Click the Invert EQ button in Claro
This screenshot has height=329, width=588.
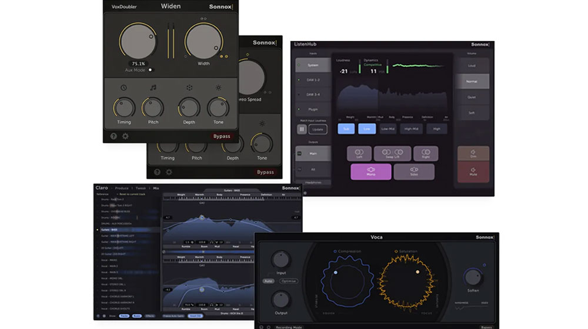(x=195, y=316)
